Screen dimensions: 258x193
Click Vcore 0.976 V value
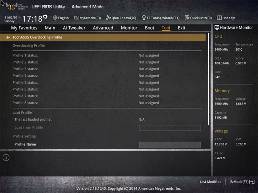(241, 63)
